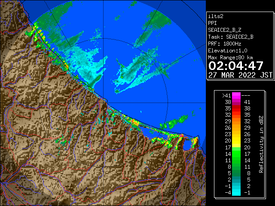The height and width of the screenshot is (206, 275).
Task: Select the product name "SEAICE2_B_Z"
Action: 224,30
